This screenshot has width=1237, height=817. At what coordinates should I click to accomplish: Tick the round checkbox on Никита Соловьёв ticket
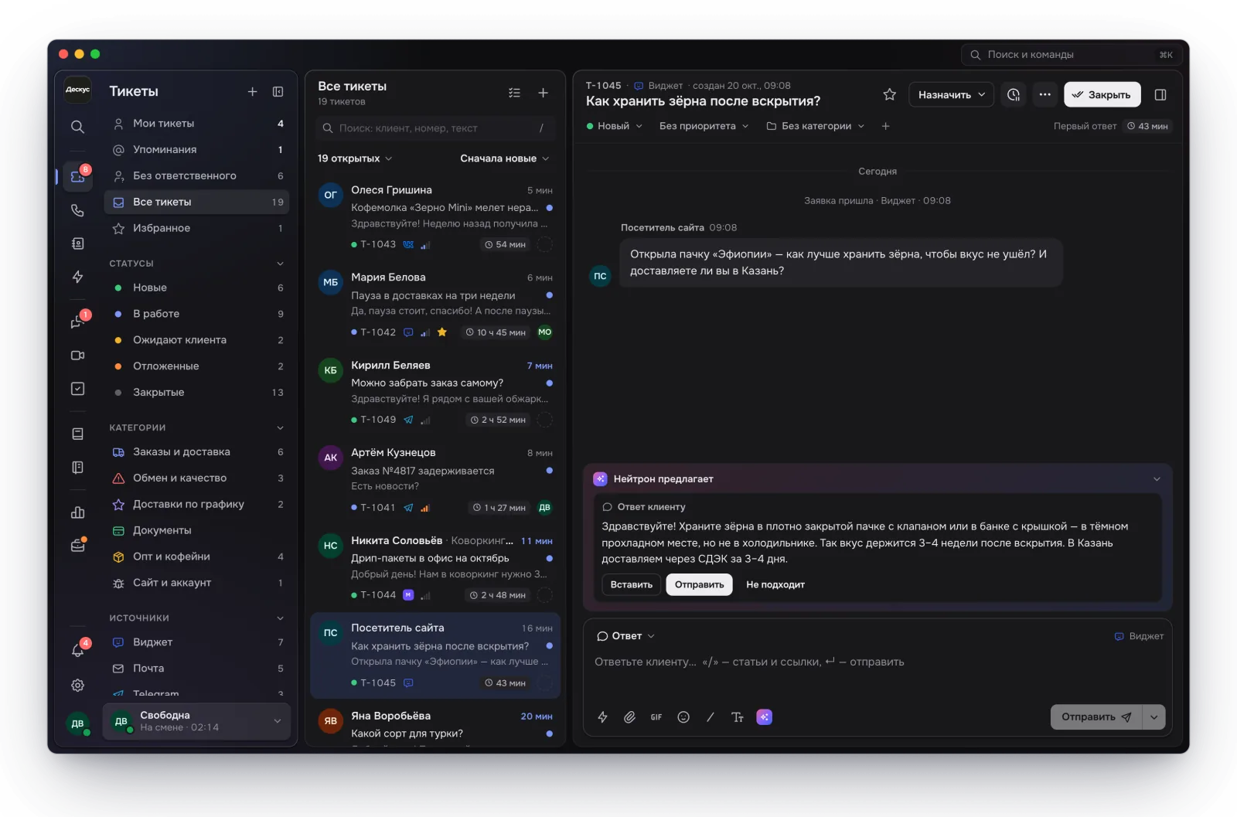[544, 595]
